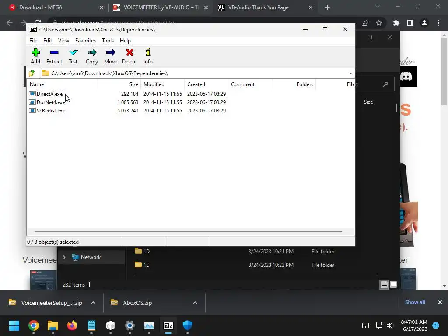The image size is (448, 336).
Task: Run the Test archive tool
Action: (73, 56)
